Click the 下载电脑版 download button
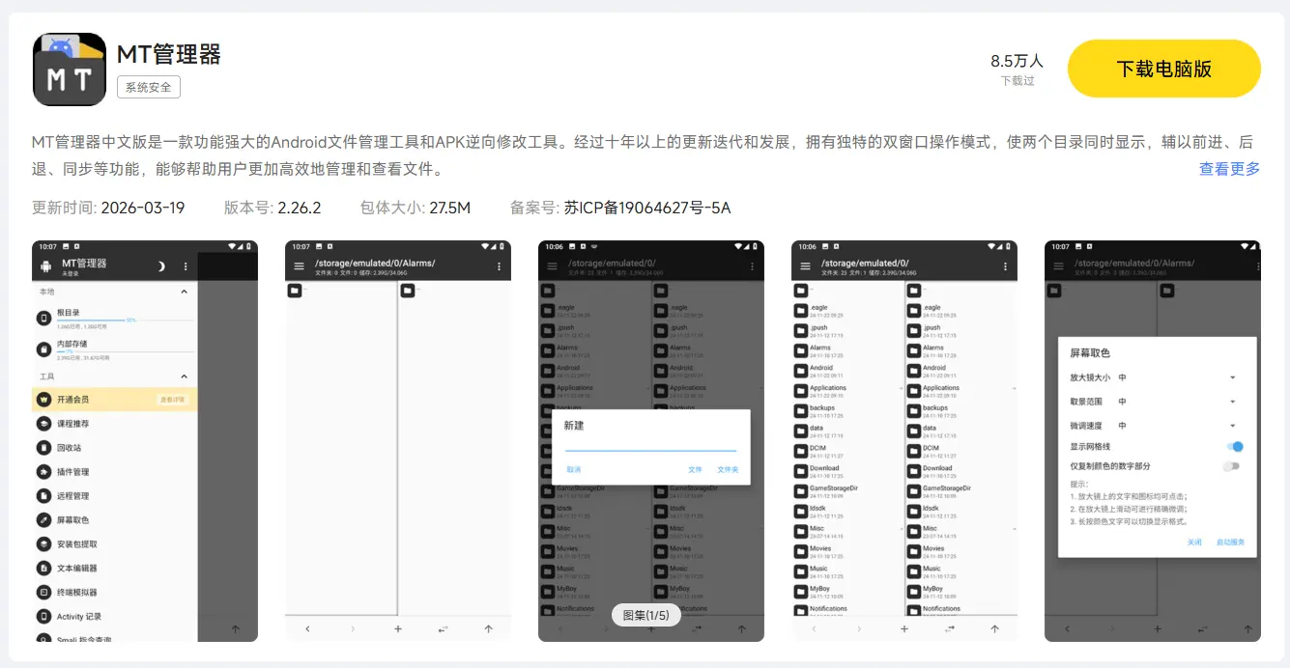This screenshot has height=668, width=1290. 1163,69
